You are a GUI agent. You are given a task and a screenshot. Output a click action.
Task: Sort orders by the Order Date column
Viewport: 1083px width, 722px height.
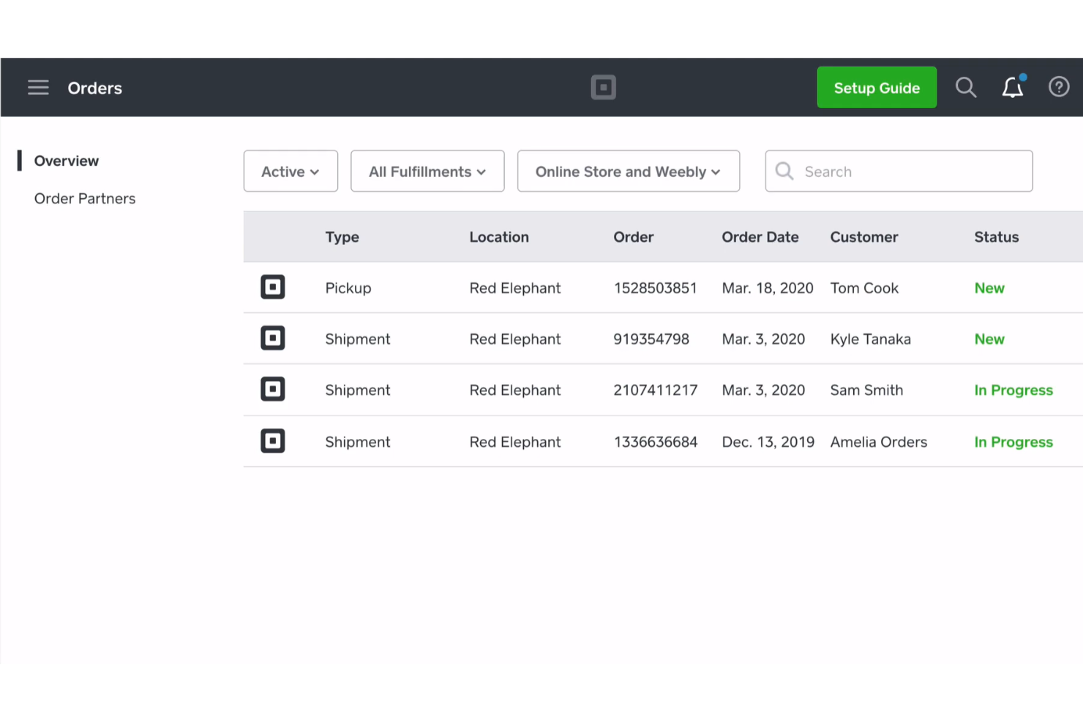pyautogui.click(x=760, y=237)
